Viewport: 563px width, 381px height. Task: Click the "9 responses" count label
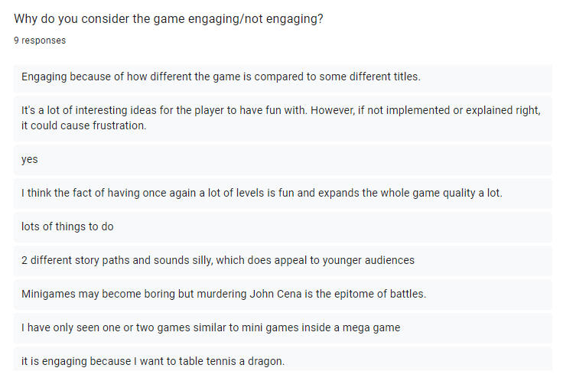40,41
